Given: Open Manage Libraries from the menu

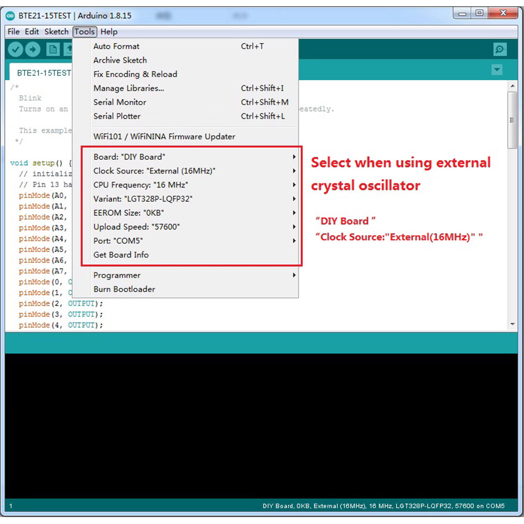Looking at the screenshot, I should 185,88.
